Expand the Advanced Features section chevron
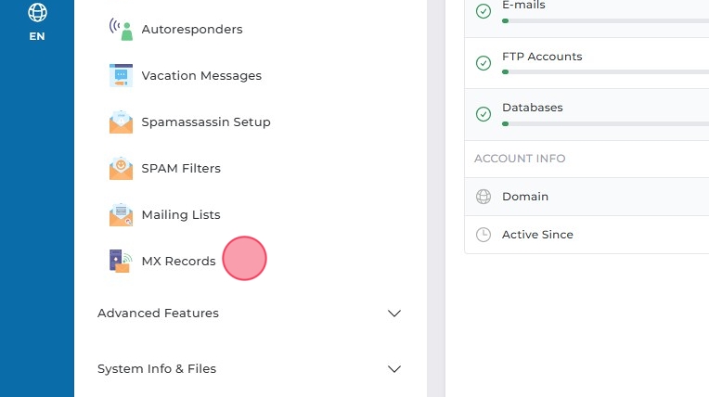Screen dimensions: 709x397 394,314
